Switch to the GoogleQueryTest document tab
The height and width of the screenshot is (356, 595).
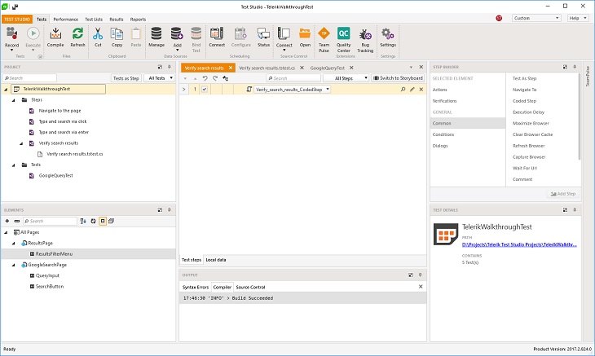click(328, 68)
